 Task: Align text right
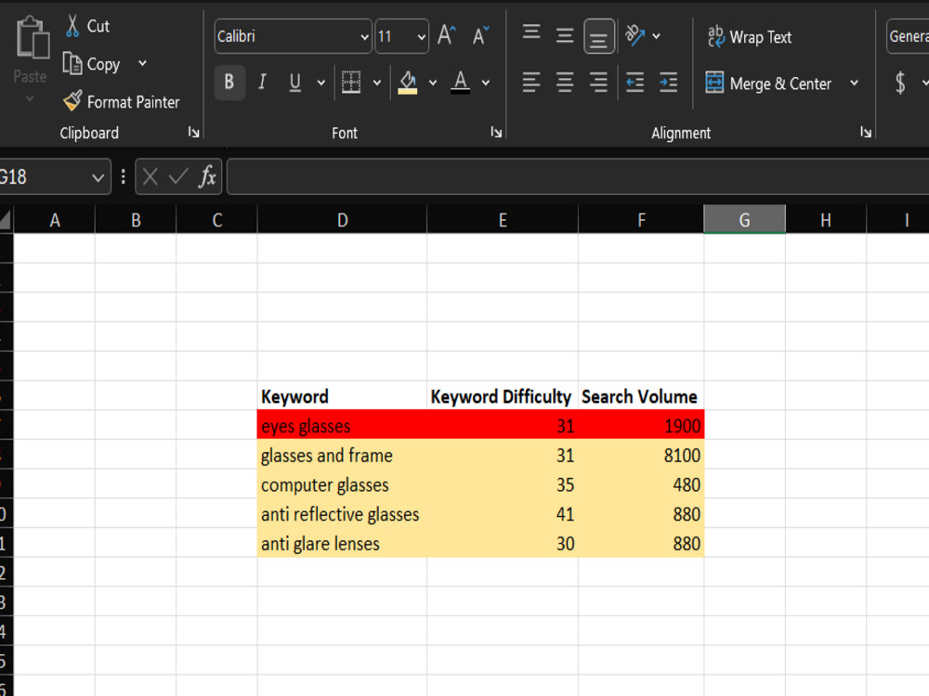[x=598, y=82]
